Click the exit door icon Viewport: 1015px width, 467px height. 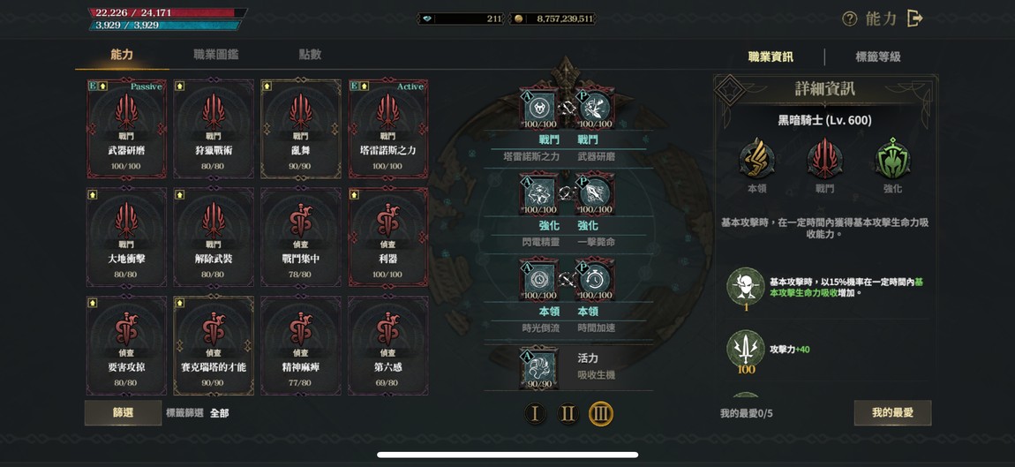coord(914,19)
